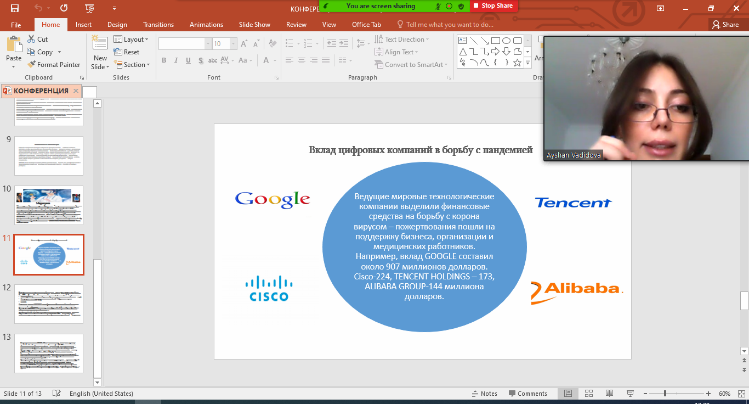The width and height of the screenshot is (749, 404).
Task: Open the Change Case dropdown
Action: coord(245,60)
